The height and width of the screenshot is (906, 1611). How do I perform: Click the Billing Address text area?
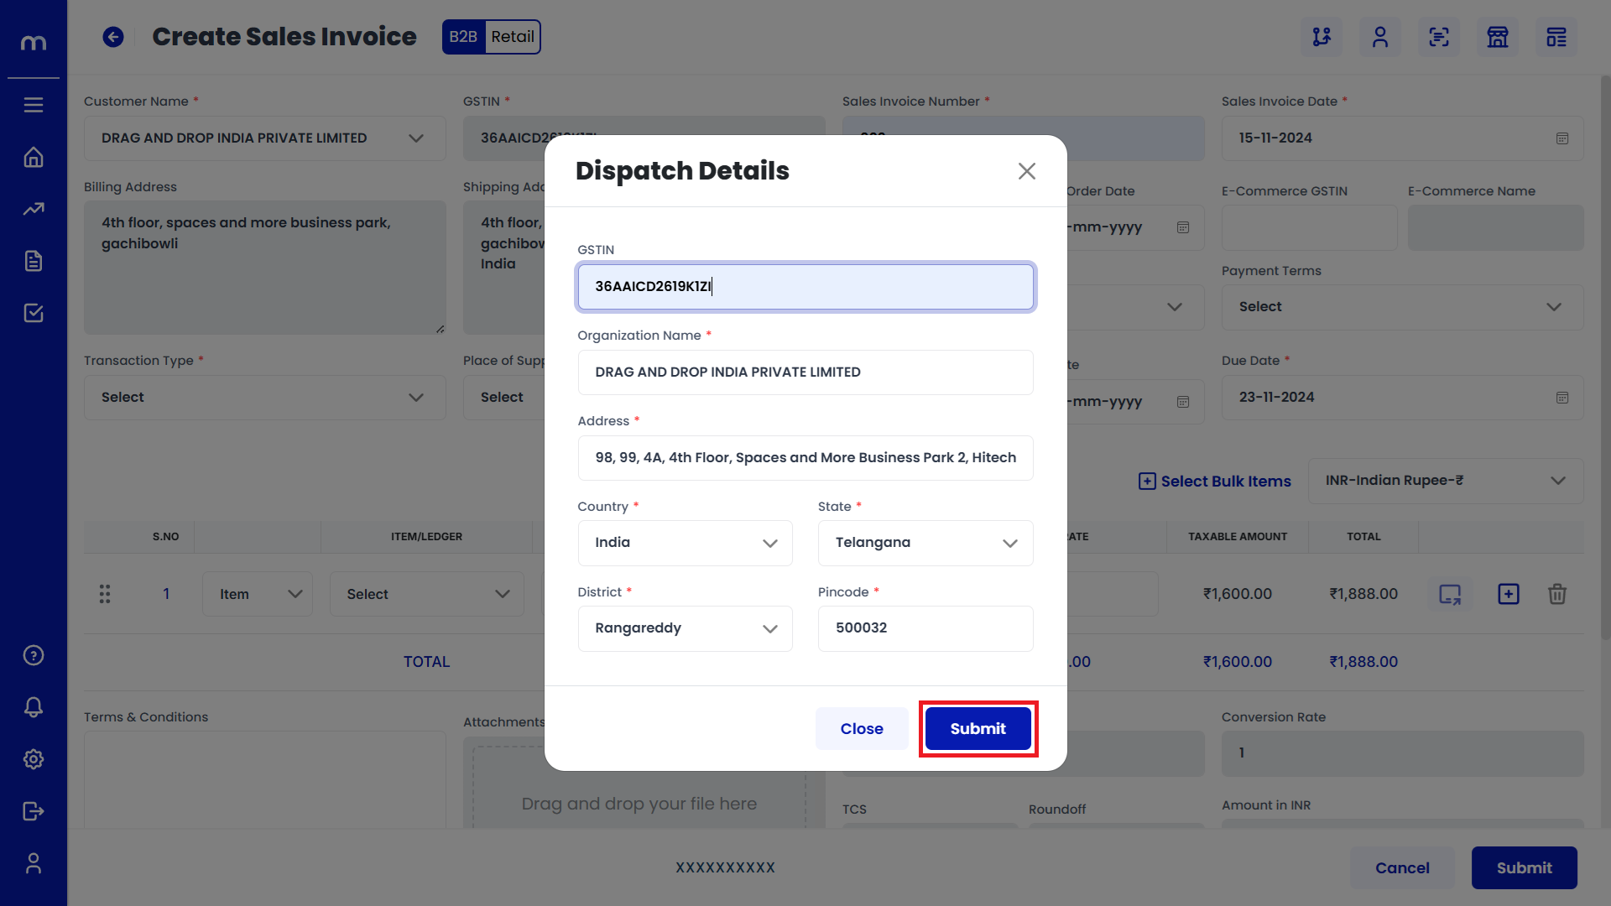(x=265, y=268)
